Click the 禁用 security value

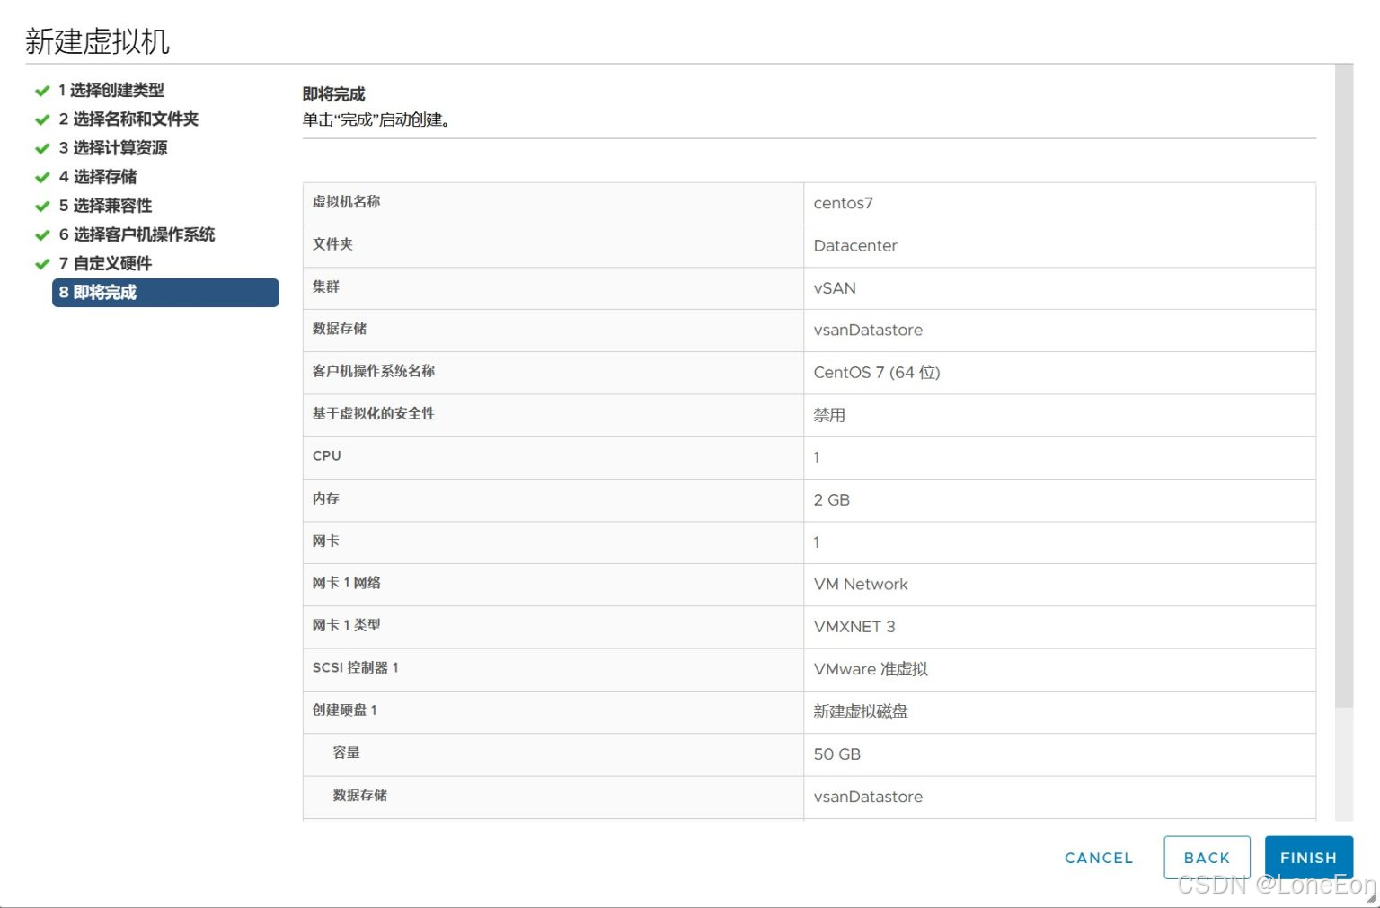[x=829, y=415]
